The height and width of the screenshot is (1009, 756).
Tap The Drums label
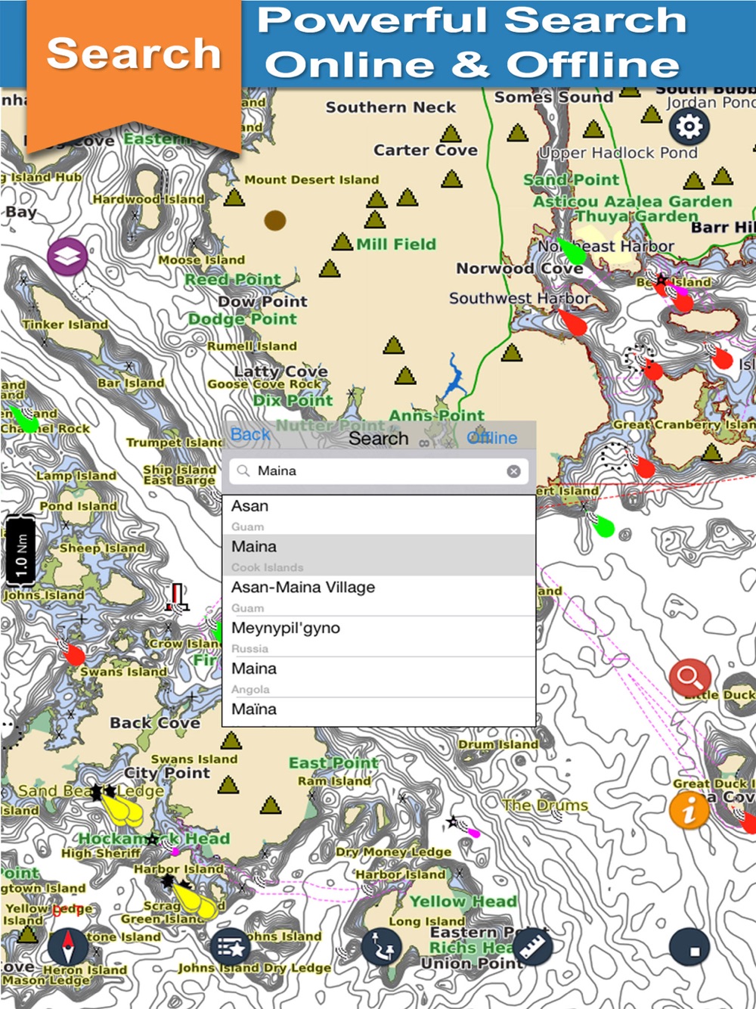coord(545,805)
